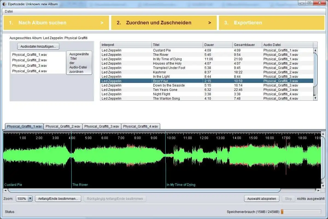Click the Speicherverbrauch memory progress bar
The image size is (328, 219).
pos(301,212)
